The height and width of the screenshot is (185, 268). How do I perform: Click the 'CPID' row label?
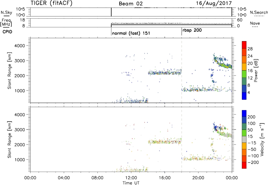(x=7, y=32)
